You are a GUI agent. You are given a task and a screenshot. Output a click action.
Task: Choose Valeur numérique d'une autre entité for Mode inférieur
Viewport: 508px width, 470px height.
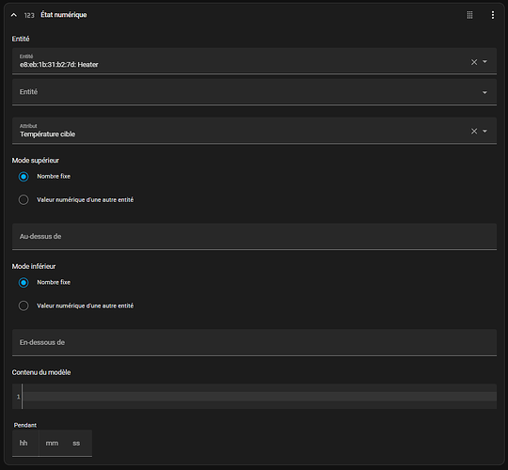[x=24, y=305]
